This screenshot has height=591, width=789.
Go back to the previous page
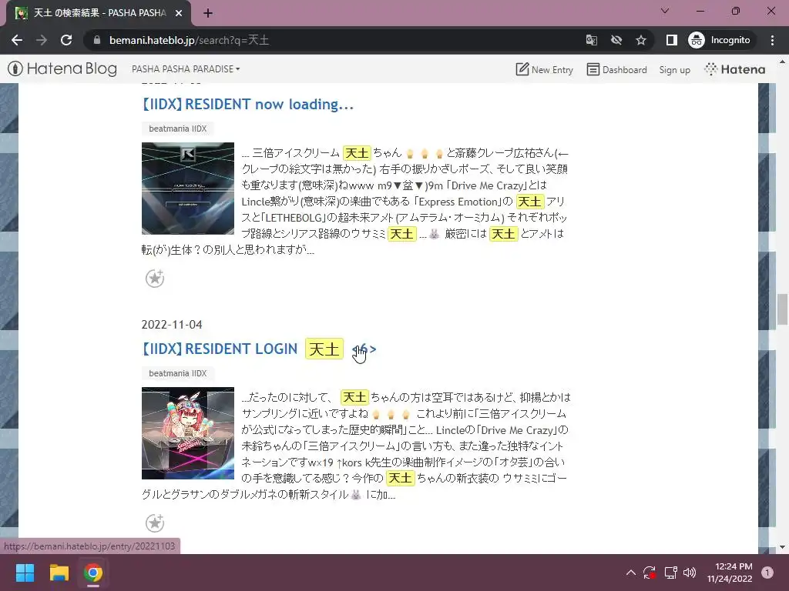click(17, 40)
